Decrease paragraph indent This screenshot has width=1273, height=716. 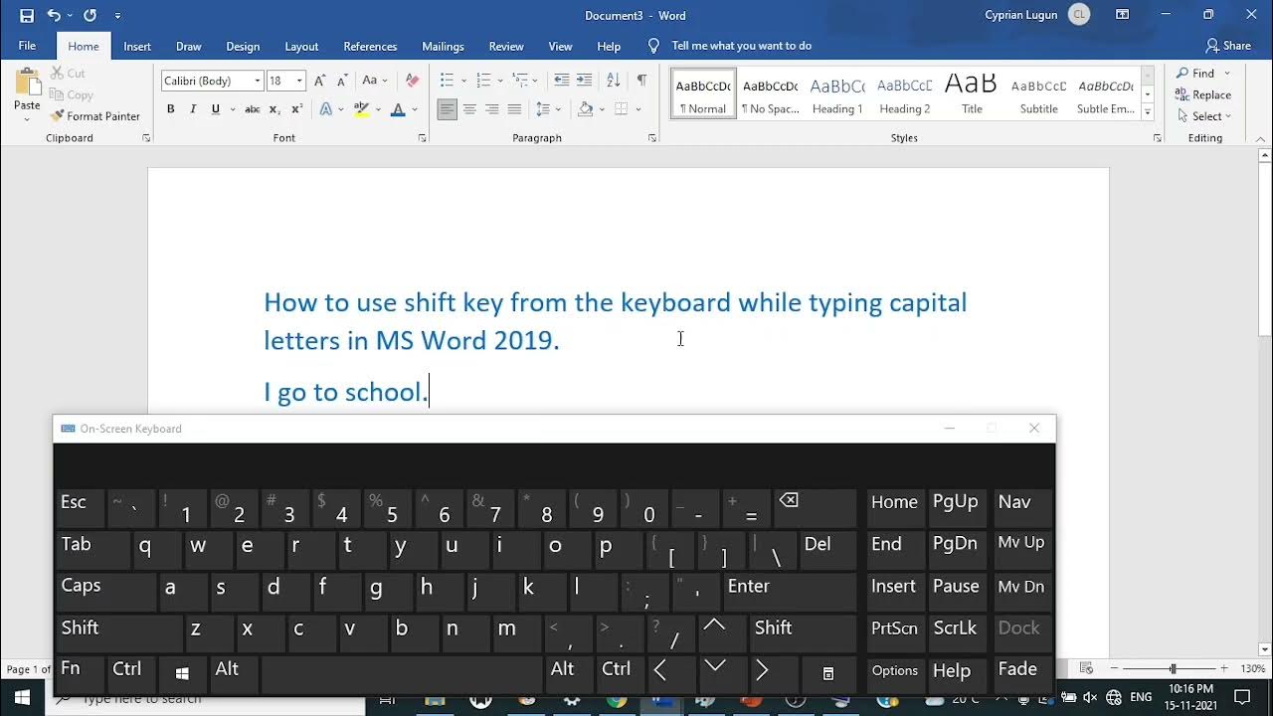click(562, 81)
